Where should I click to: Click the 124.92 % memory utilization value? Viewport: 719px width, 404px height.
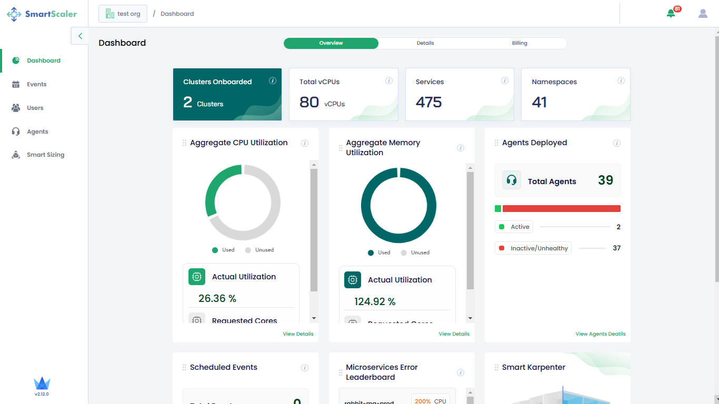(x=375, y=301)
